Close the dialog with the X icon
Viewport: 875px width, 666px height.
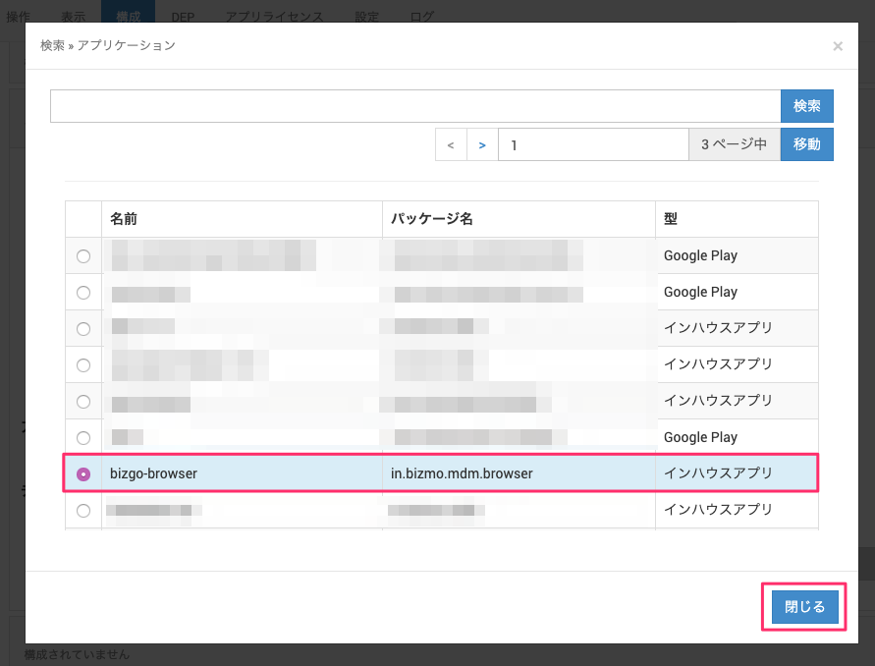pos(837,46)
